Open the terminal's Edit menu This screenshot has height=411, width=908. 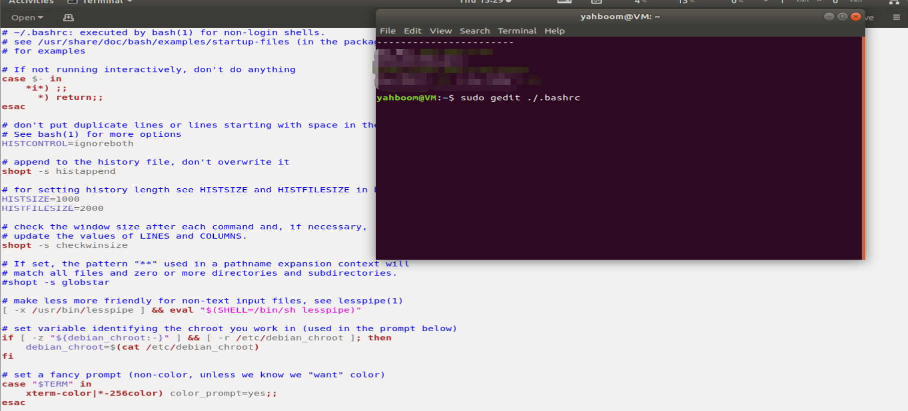(412, 31)
